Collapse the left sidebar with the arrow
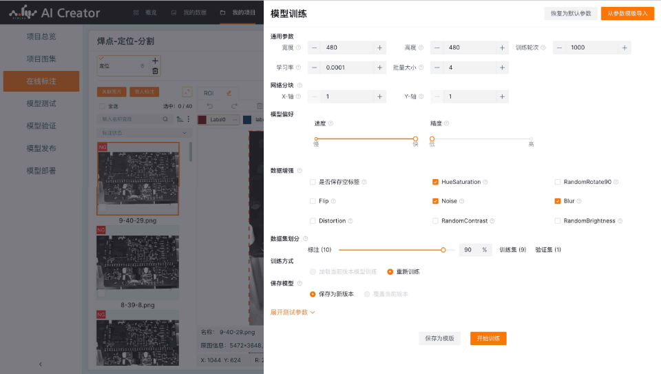The width and height of the screenshot is (661, 374). pyautogui.click(x=40, y=364)
